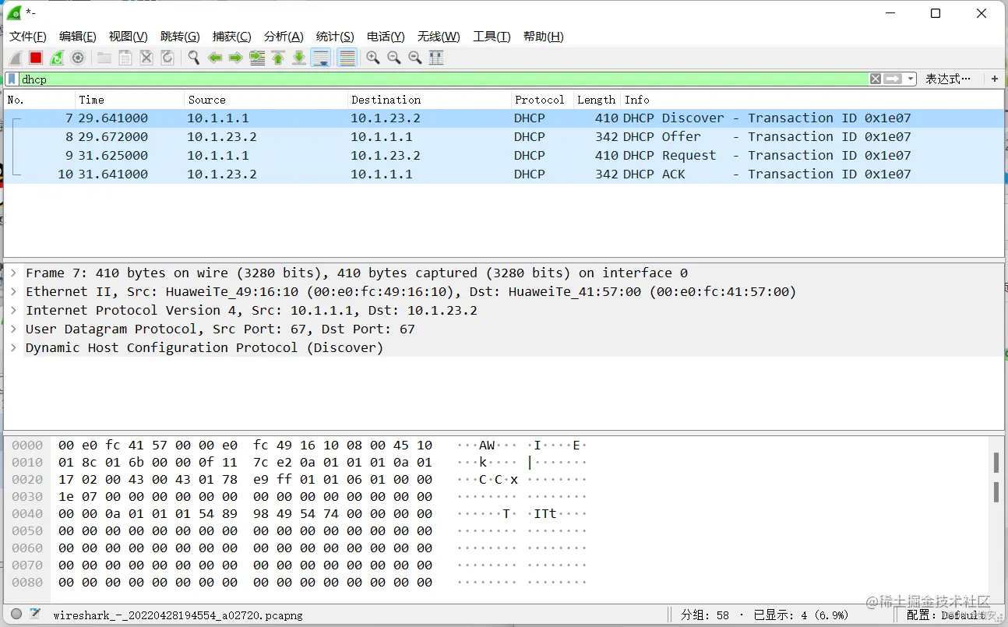
Task: Sort by the Info column header
Action: pos(812,100)
